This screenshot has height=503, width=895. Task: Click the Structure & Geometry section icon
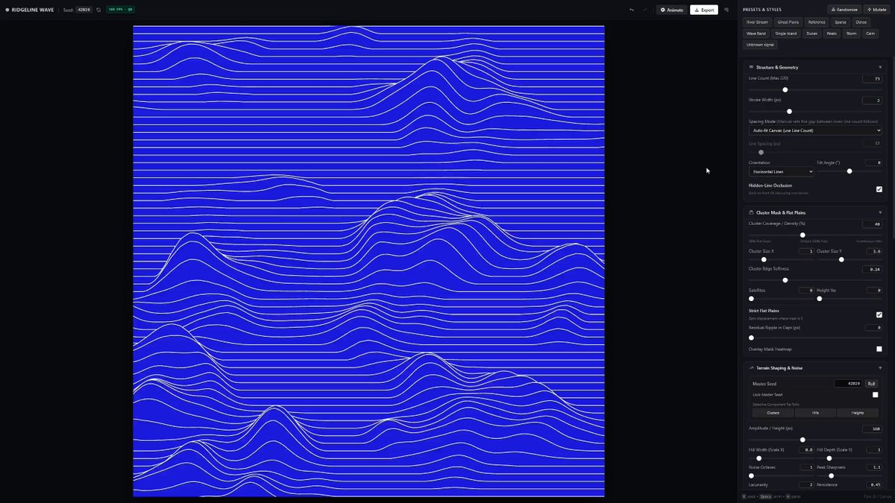[x=751, y=67]
